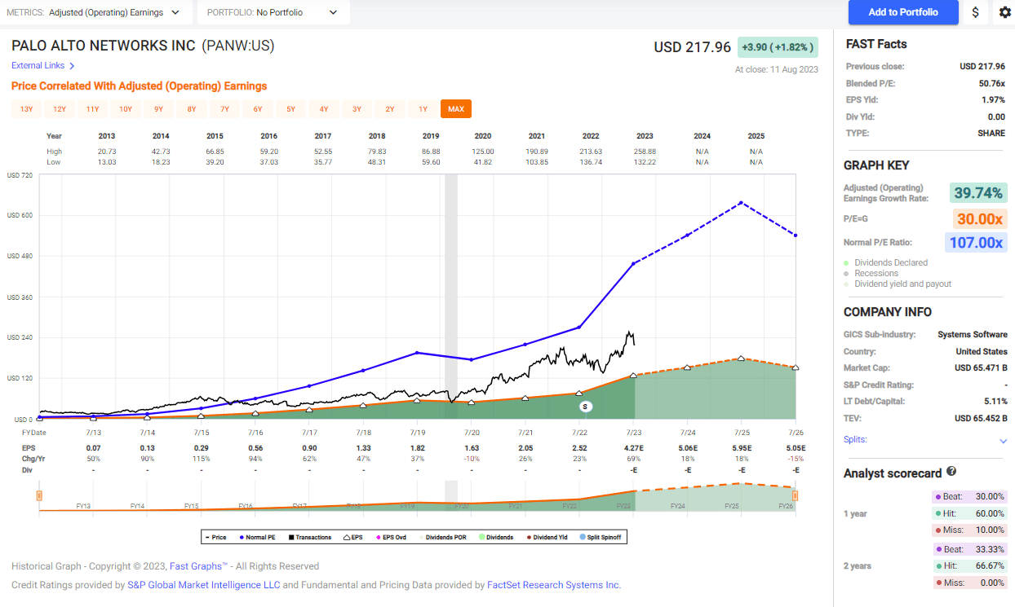The image size is (1015, 607).
Task: Click the dollar currency icon
Action: 976,12
